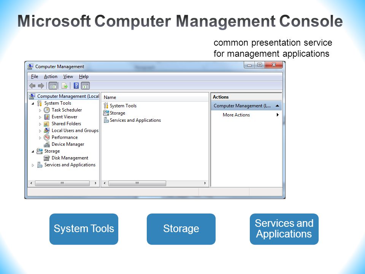Viewport: 365px width, 274px height.
Task: Click the Event Viewer icon in the tree
Action: [47, 117]
